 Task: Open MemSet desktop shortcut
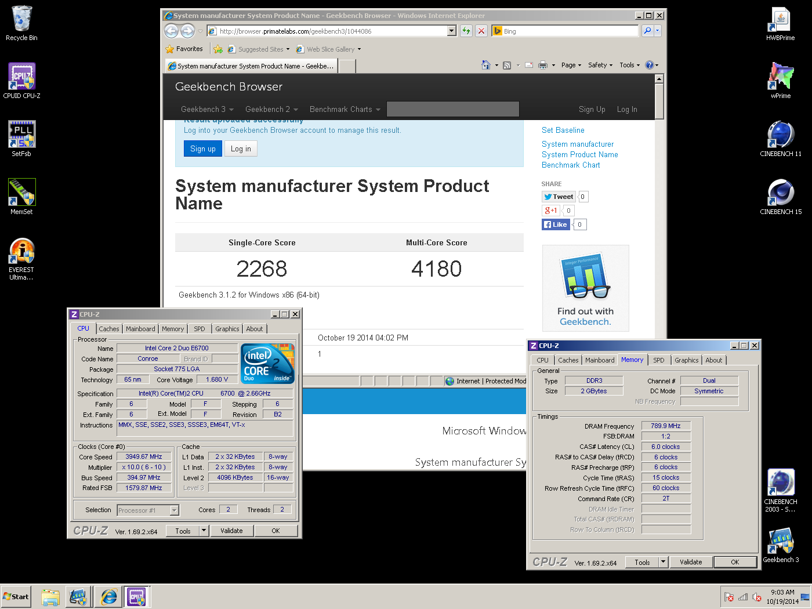coord(21,197)
